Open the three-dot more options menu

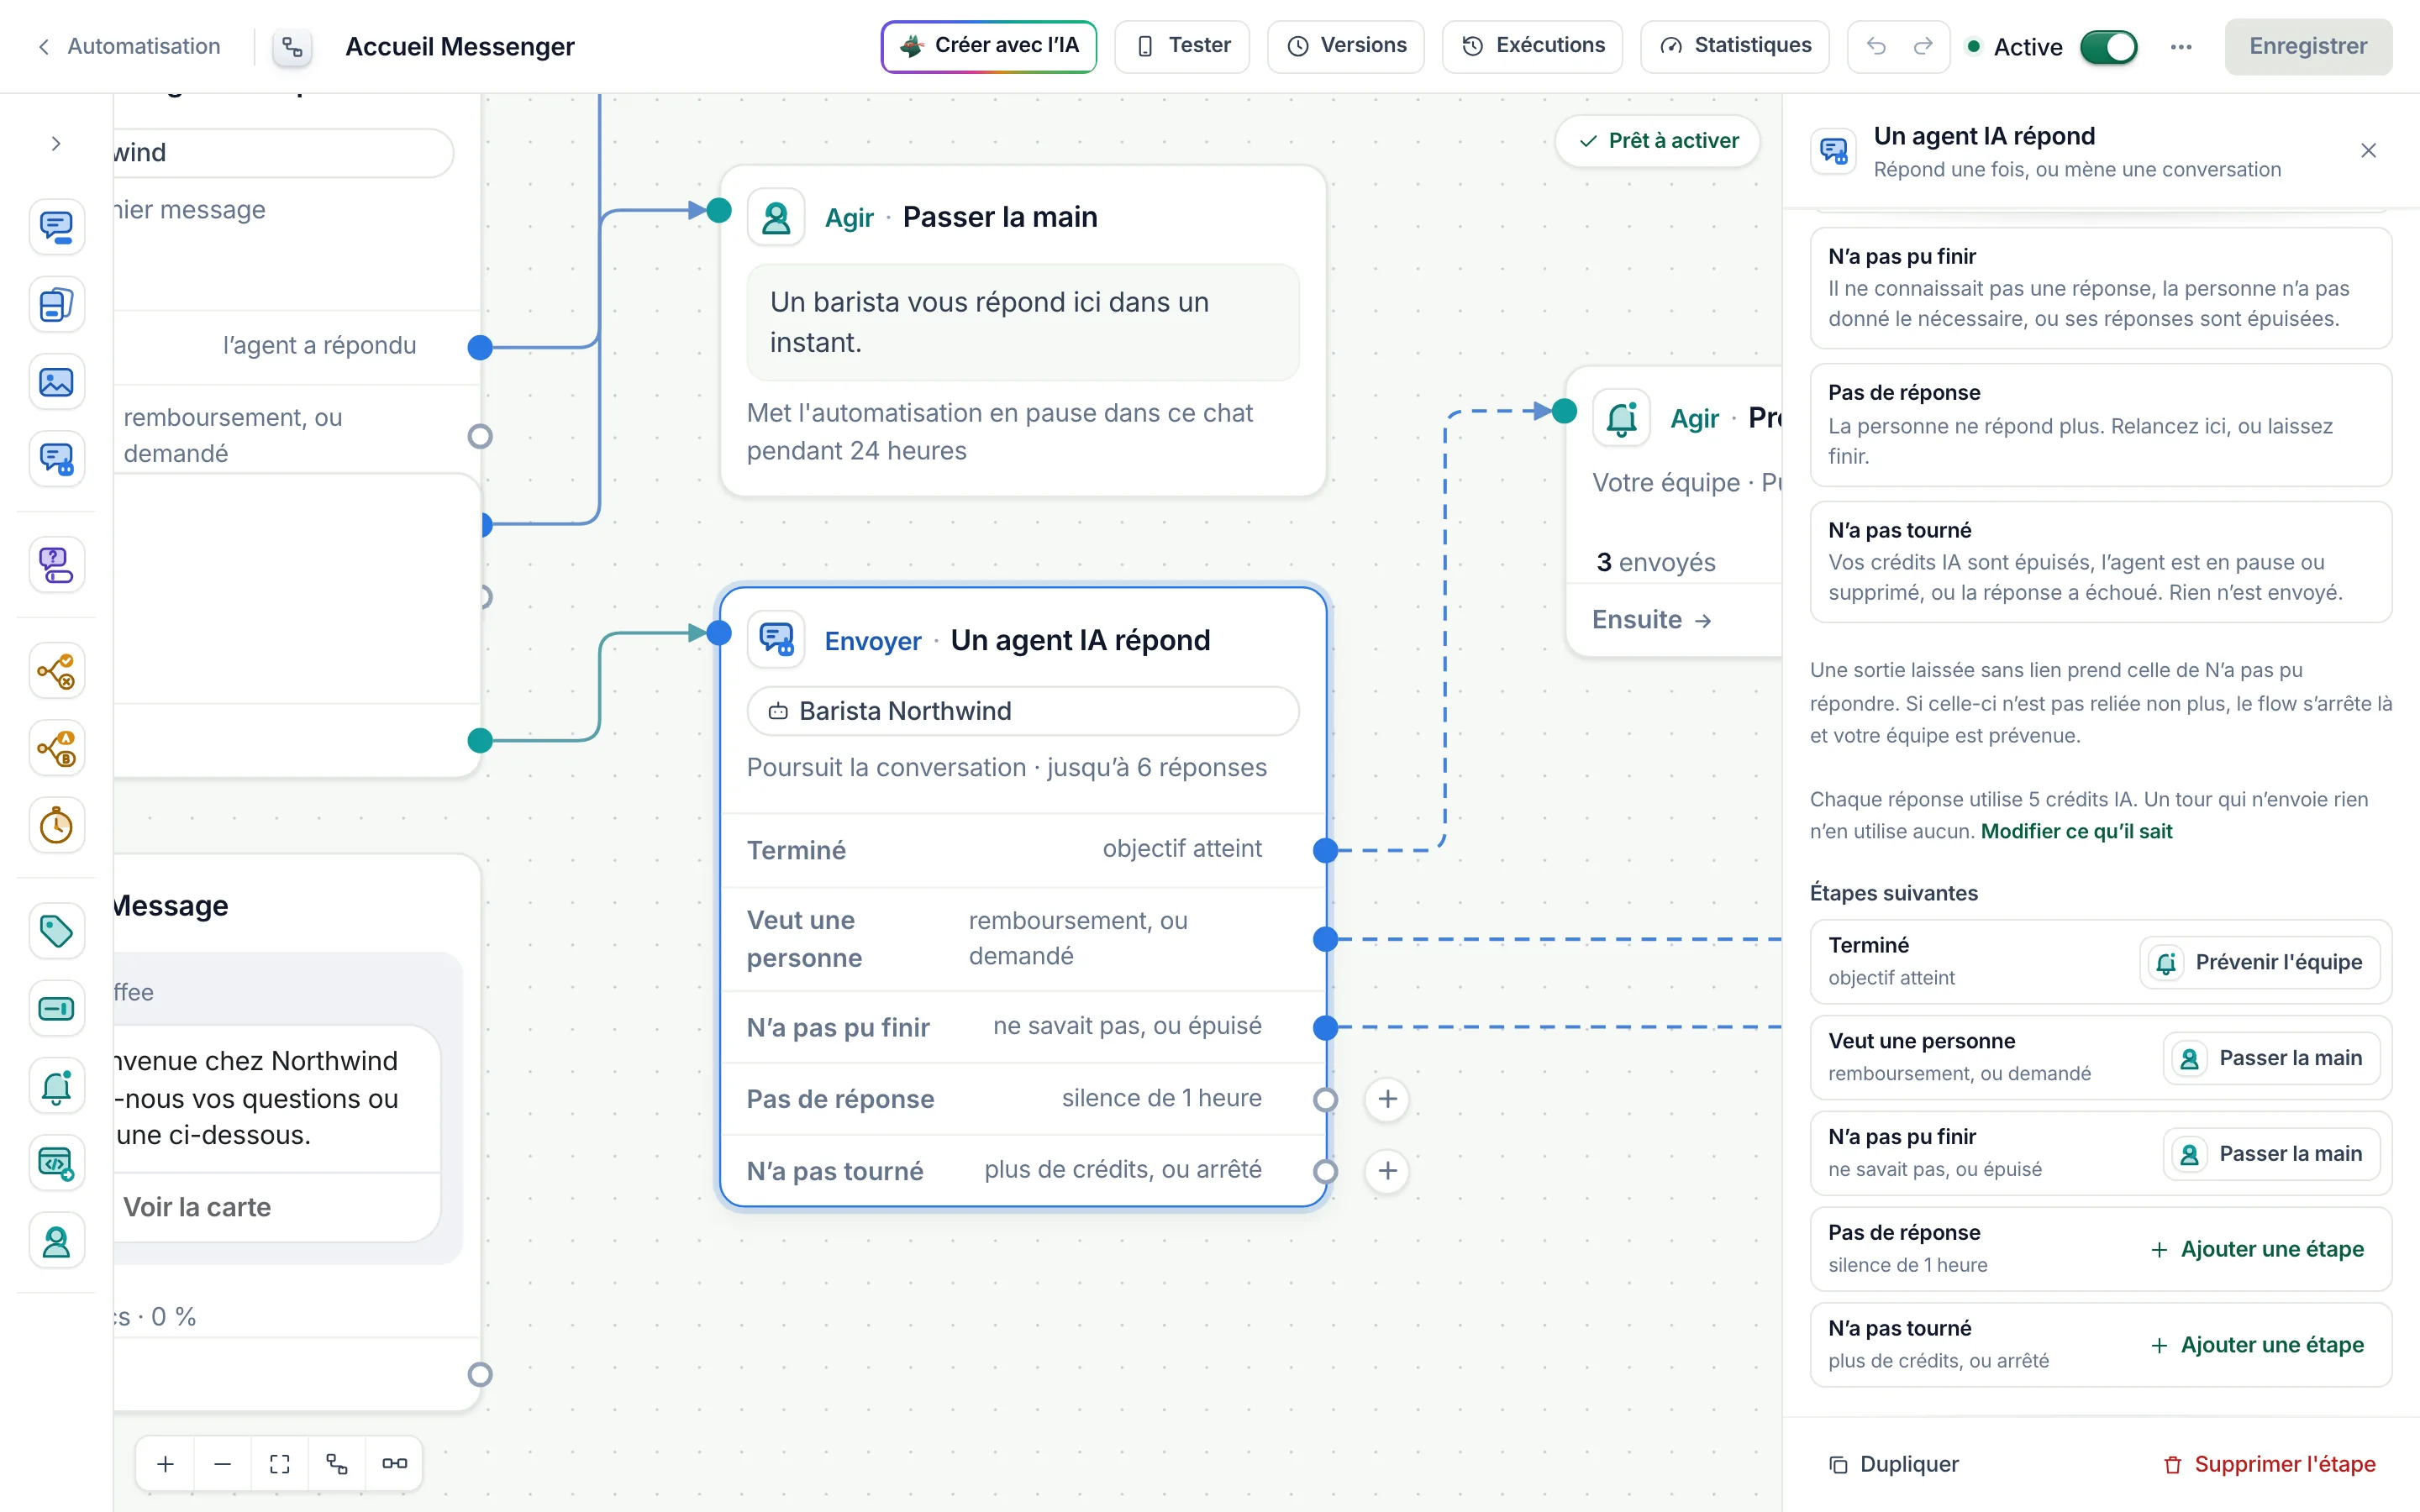pos(2181,46)
